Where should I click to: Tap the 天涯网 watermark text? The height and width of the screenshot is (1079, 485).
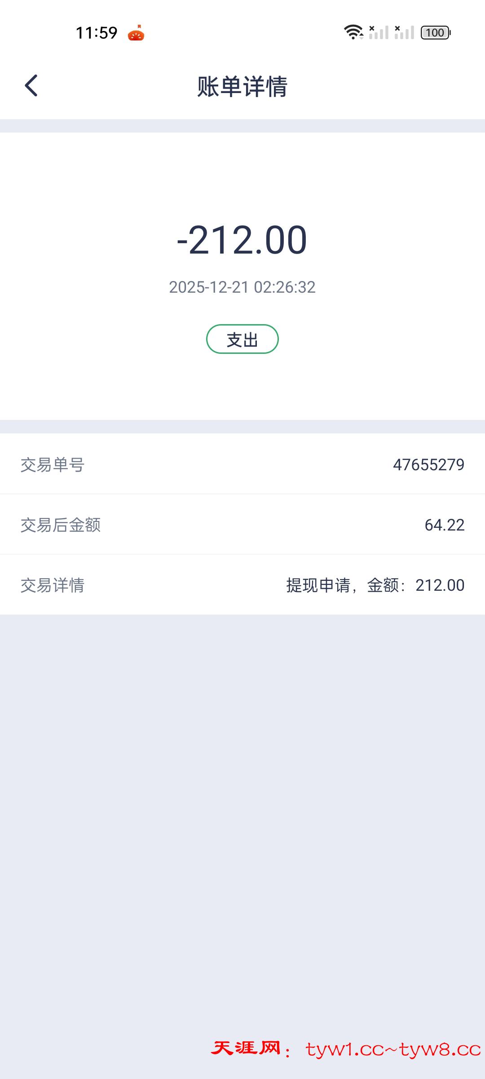click(246, 1048)
